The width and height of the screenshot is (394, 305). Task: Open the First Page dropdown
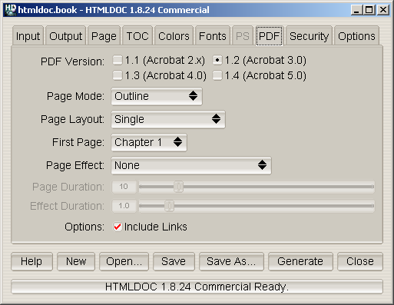tap(149, 142)
